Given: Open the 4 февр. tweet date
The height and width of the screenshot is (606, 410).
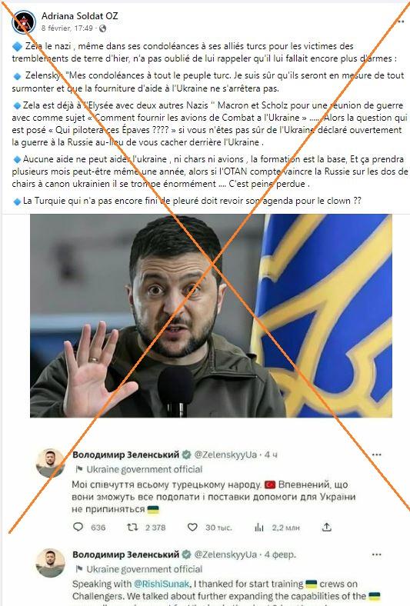Looking at the screenshot, I should pyautogui.click(x=280, y=554).
